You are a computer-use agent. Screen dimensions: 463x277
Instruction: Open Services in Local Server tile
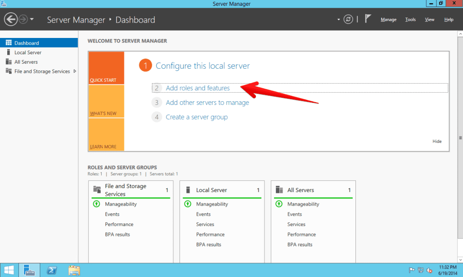click(x=205, y=224)
